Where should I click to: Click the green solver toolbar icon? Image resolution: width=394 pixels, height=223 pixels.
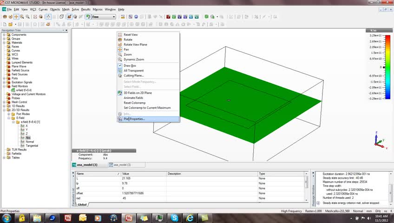(174, 17)
